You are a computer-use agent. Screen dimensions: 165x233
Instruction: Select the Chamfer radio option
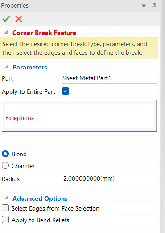click(5, 166)
